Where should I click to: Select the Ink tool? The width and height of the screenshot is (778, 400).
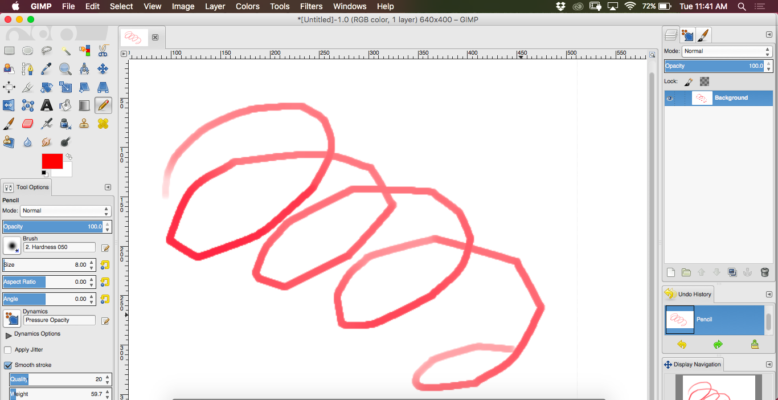(65, 124)
